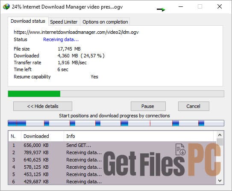Click the Send GET... info text
232x191 pixels.
pos(79,145)
